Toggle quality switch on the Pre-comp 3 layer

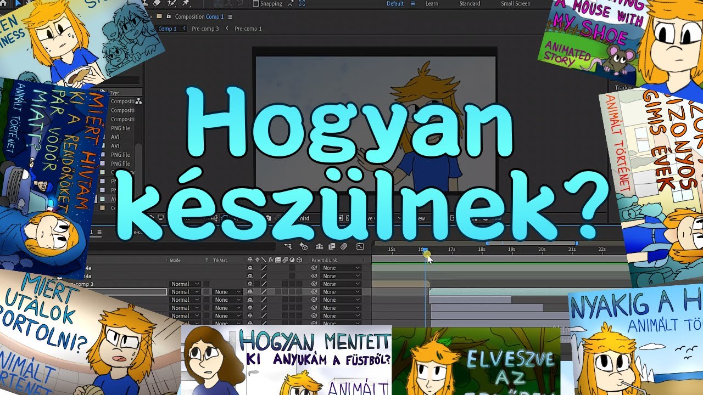click(264, 284)
